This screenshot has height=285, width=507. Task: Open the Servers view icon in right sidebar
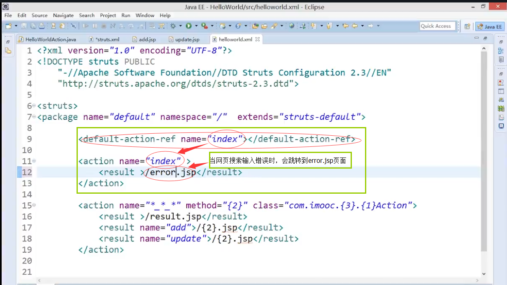coord(501,100)
